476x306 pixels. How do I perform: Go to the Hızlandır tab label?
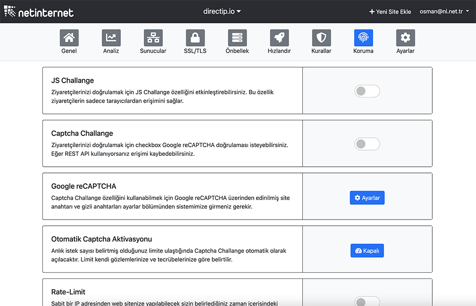point(279,51)
